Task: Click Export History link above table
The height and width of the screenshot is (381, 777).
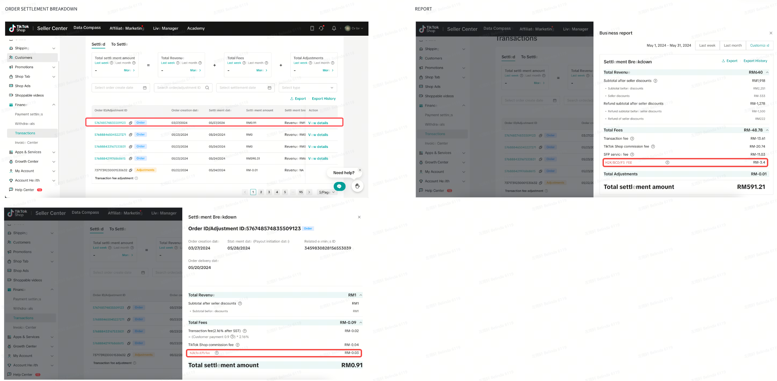Action: click(323, 99)
